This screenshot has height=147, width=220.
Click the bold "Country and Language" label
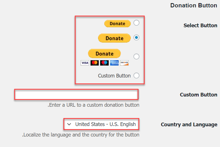click(x=189, y=125)
